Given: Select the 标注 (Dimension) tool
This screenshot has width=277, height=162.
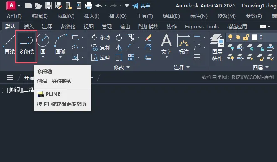Looking at the screenshot, I should 184,44.
